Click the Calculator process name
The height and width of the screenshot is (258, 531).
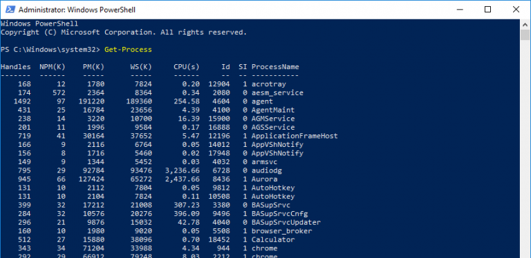273,240
